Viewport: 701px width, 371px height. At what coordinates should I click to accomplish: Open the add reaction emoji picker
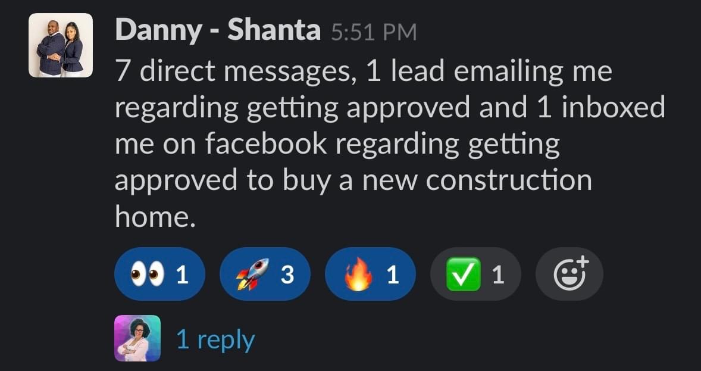pos(569,275)
